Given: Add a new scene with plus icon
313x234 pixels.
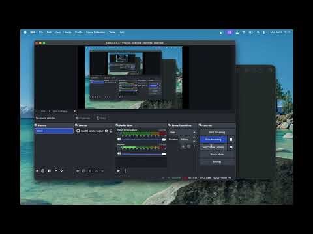Looking at the screenshot, I should click(37, 171).
